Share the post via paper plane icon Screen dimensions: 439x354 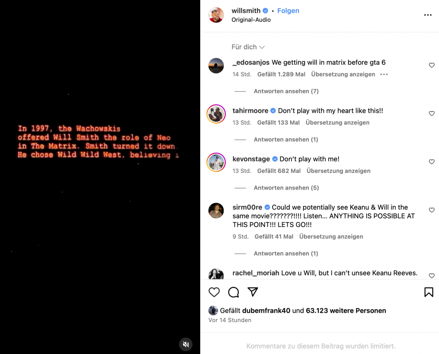coord(253,292)
